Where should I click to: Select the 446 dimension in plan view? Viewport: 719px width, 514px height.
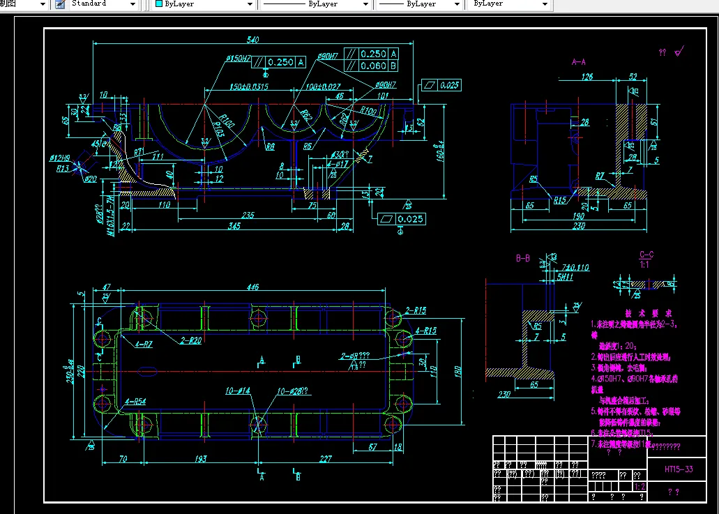252,287
